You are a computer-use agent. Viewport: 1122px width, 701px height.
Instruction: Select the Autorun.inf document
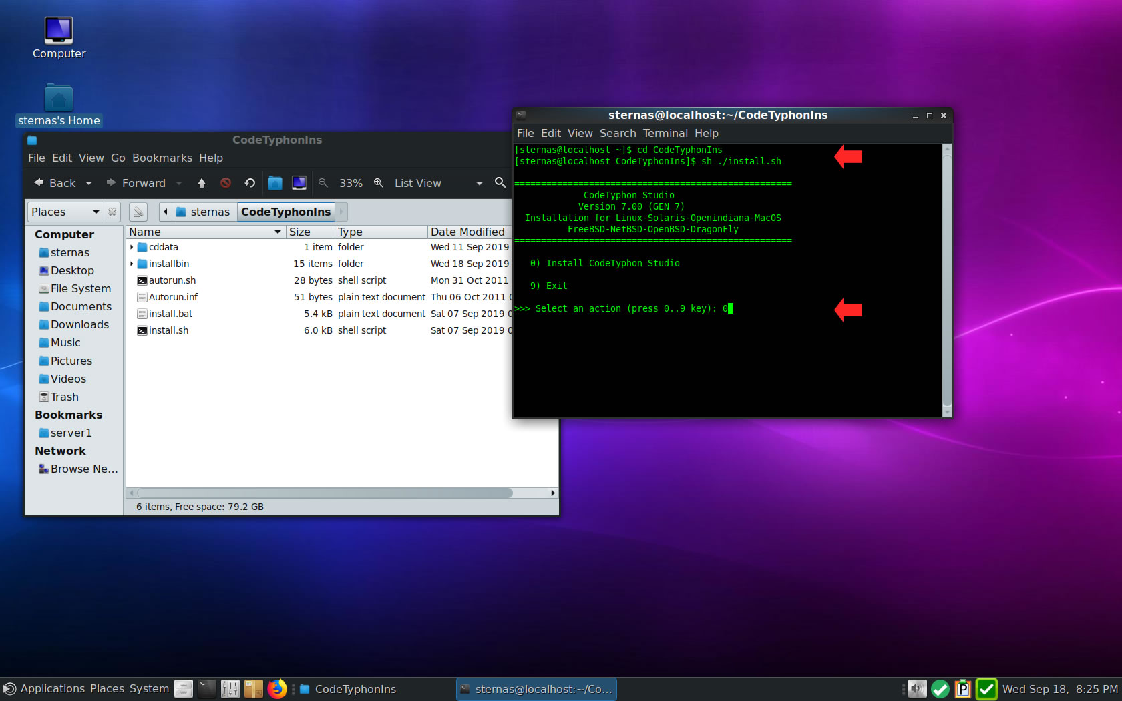pos(167,297)
